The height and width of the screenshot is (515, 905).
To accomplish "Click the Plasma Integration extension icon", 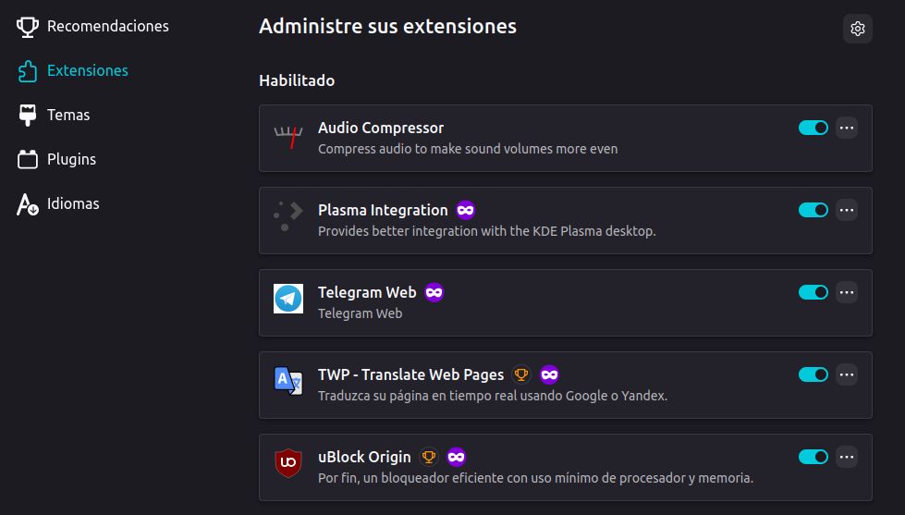I will tap(288, 220).
